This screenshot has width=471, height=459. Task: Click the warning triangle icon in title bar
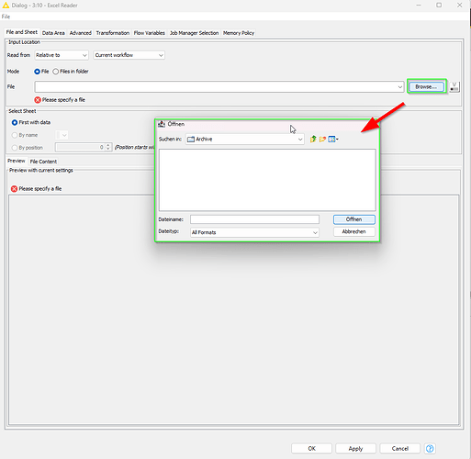tap(6, 6)
